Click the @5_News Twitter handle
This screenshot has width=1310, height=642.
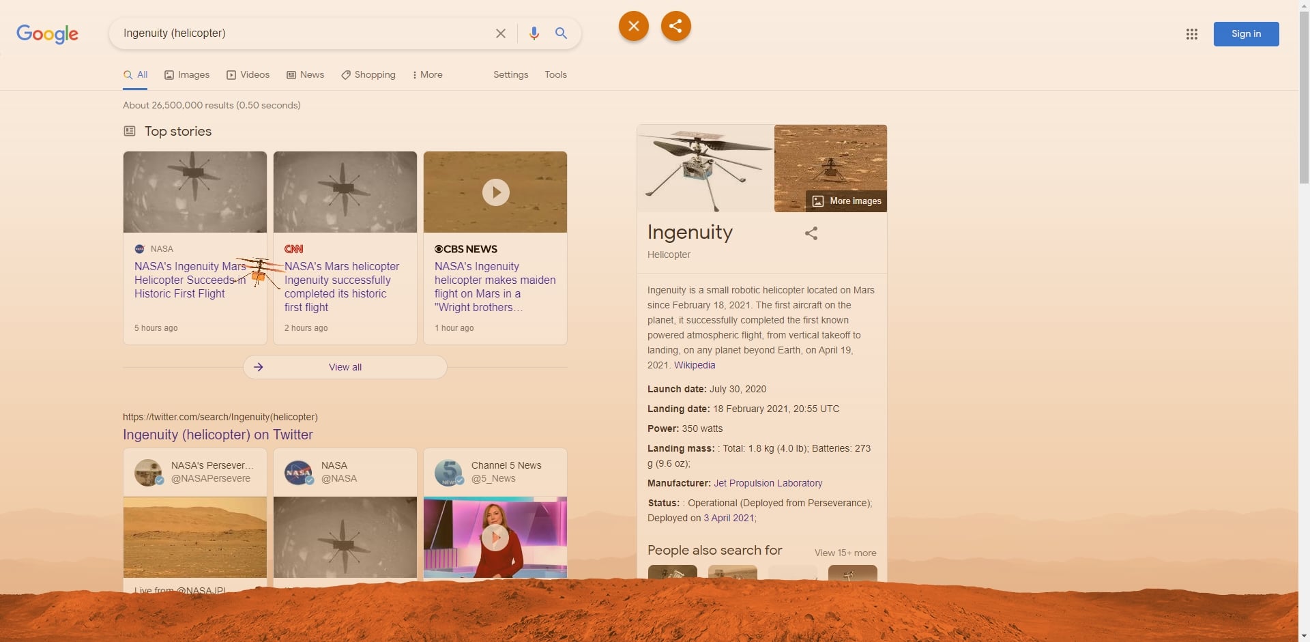click(493, 479)
